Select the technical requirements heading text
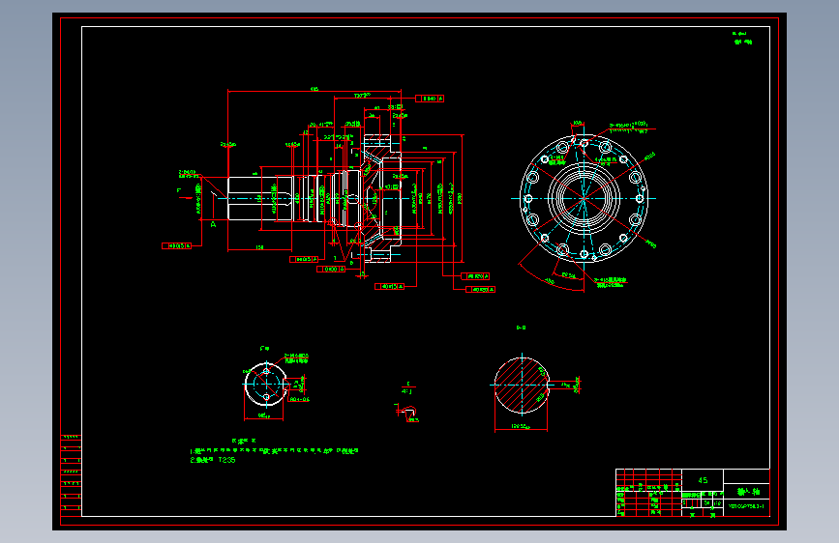The height and width of the screenshot is (543, 839). tap(244, 441)
